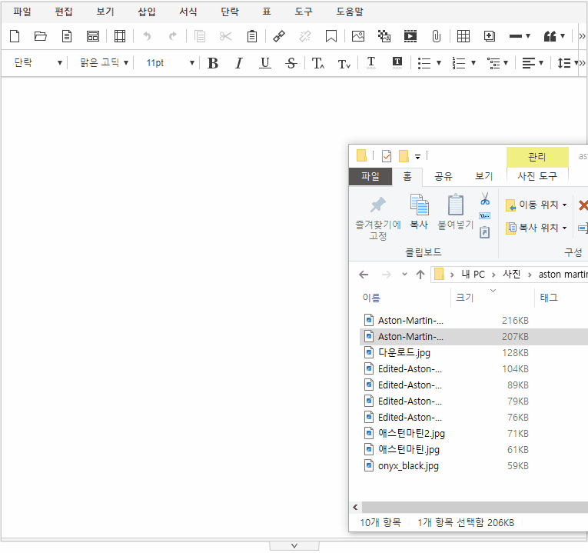Insert a video with the film icon
This screenshot has width=588, height=553.
410,36
